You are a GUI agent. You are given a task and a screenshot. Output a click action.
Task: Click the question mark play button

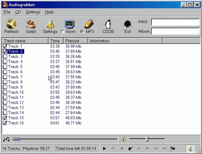[x=173, y=149]
